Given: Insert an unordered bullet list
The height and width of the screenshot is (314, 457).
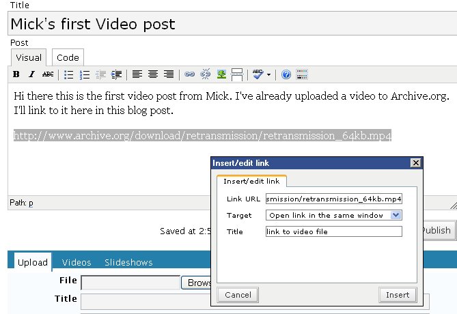Looking at the screenshot, I should [69, 74].
